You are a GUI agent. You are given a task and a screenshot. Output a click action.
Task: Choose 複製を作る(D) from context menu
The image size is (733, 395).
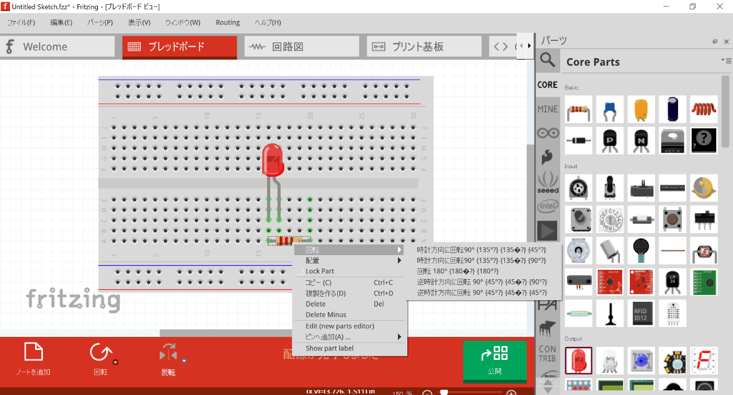coord(349,293)
